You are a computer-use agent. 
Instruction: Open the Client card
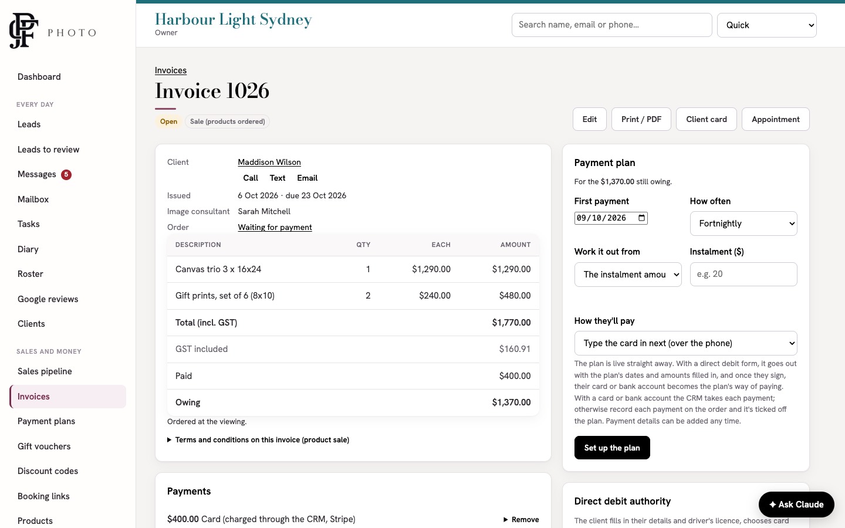coord(707,119)
